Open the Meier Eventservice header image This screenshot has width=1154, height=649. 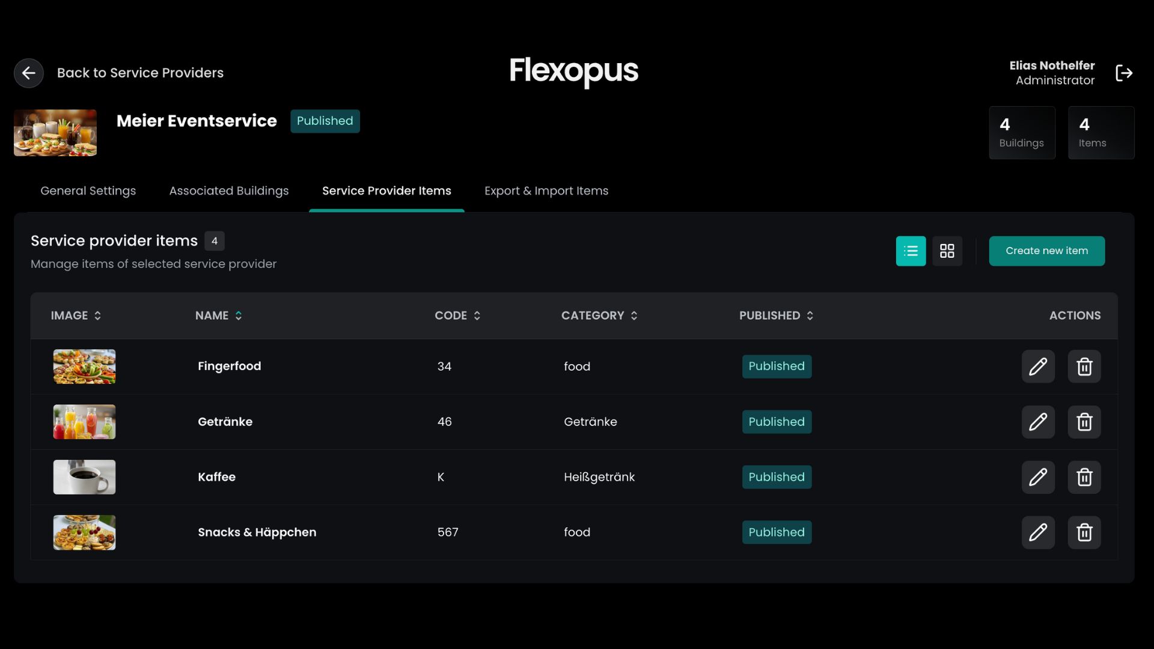(x=55, y=133)
